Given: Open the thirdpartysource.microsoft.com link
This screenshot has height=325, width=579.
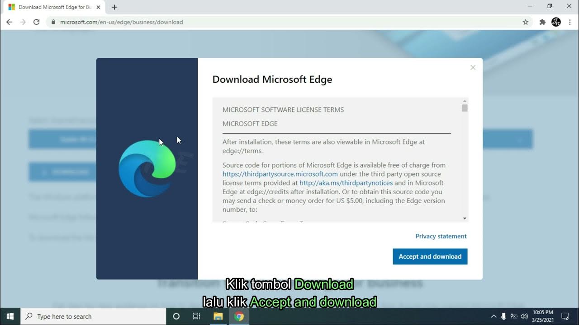Looking at the screenshot, I should pyautogui.click(x=280, y=174).
